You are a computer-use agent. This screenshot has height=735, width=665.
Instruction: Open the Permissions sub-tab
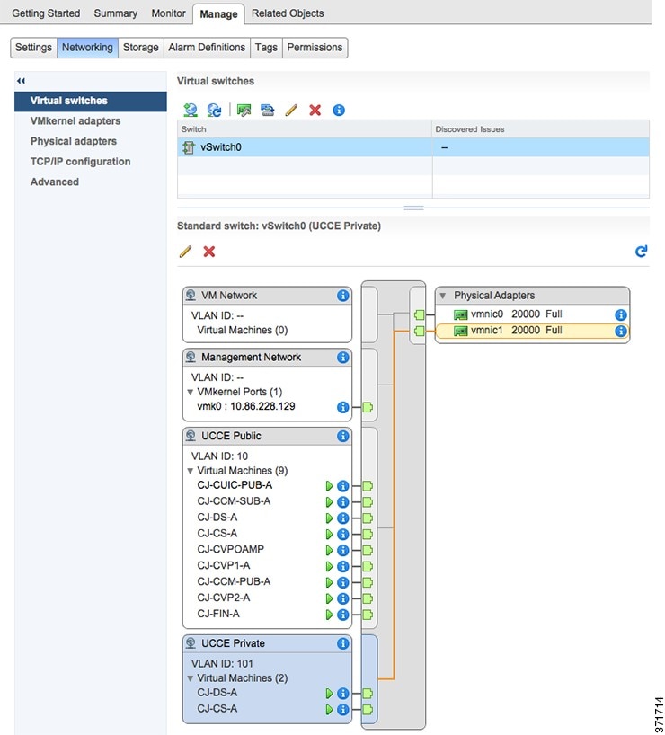(x=315, y=48)
